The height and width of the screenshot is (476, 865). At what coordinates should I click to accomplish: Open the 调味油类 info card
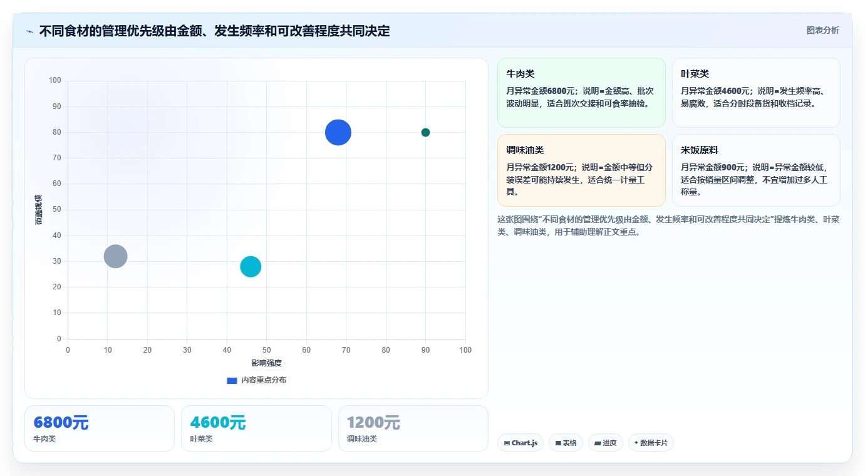coord(581,170)
